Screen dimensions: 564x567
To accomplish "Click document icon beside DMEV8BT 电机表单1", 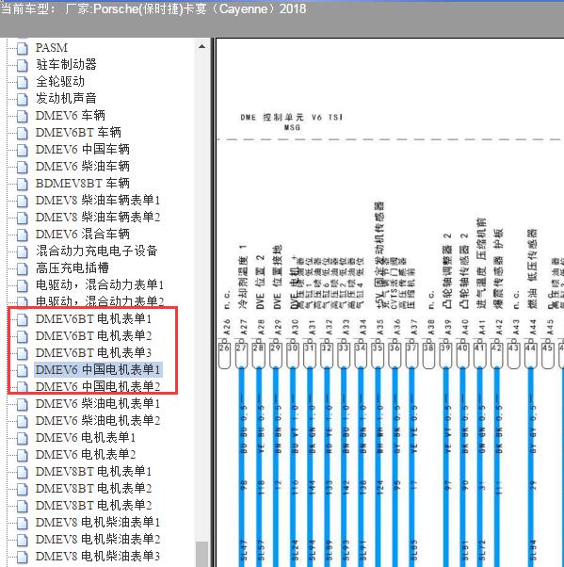I will tap(22, 472).
